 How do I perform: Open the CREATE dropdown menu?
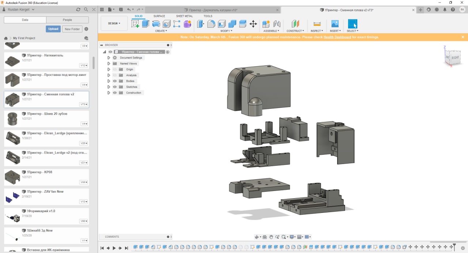click(x=161, y=31)
